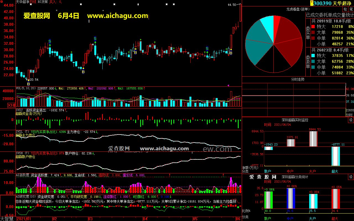Click the 分时走势 panel title

point(298,79)
